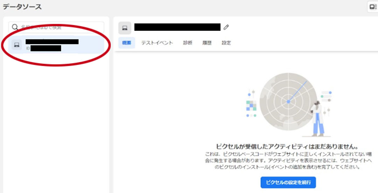This screenshot has width=378, height=193.
Task: Click the no-activity message heading
Action: [286, 146]
